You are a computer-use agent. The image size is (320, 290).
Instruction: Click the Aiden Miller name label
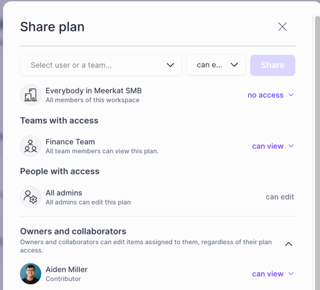[x=66, y=270]
